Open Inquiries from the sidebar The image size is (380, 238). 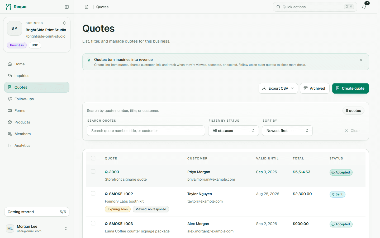37,76
